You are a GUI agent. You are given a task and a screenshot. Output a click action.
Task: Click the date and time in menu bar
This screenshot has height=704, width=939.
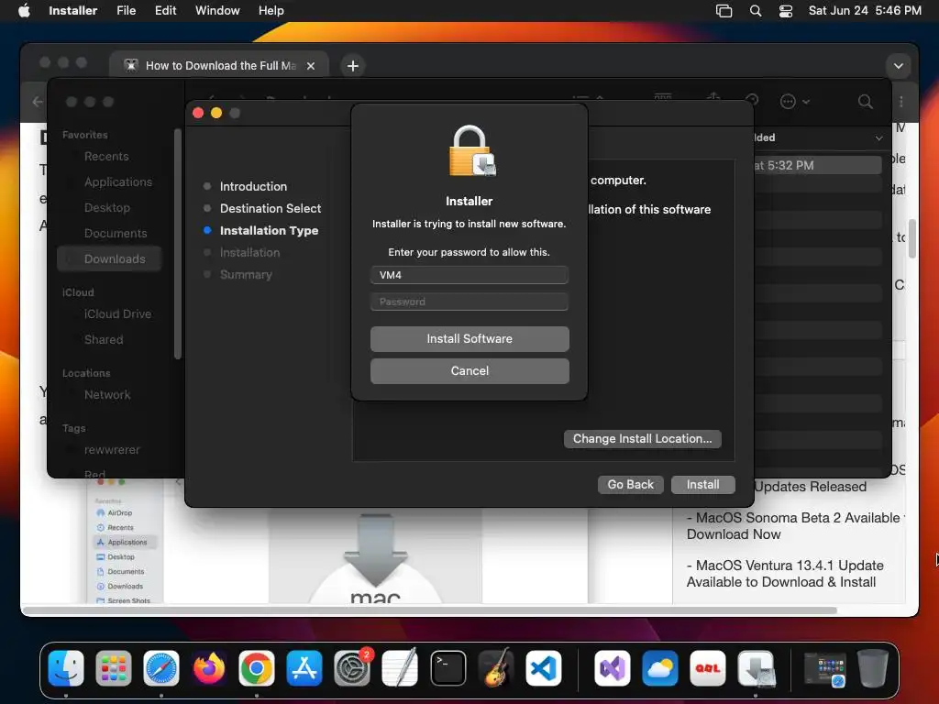[x=865, y=10]
